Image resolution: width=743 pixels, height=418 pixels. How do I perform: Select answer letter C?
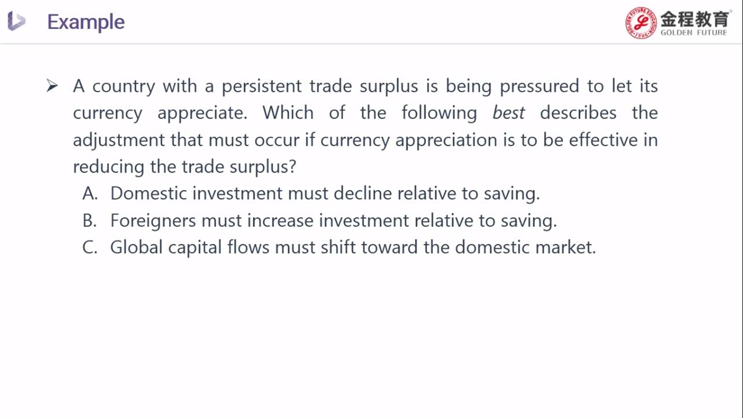coord(90,248)
